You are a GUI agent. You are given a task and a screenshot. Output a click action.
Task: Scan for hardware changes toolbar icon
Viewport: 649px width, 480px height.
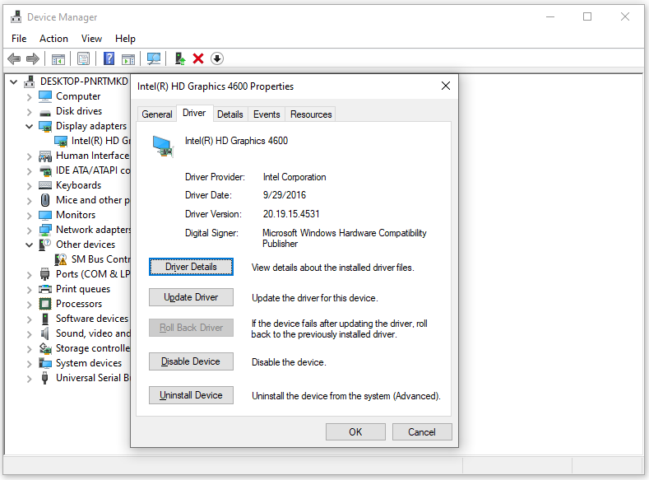coord(154,58)
